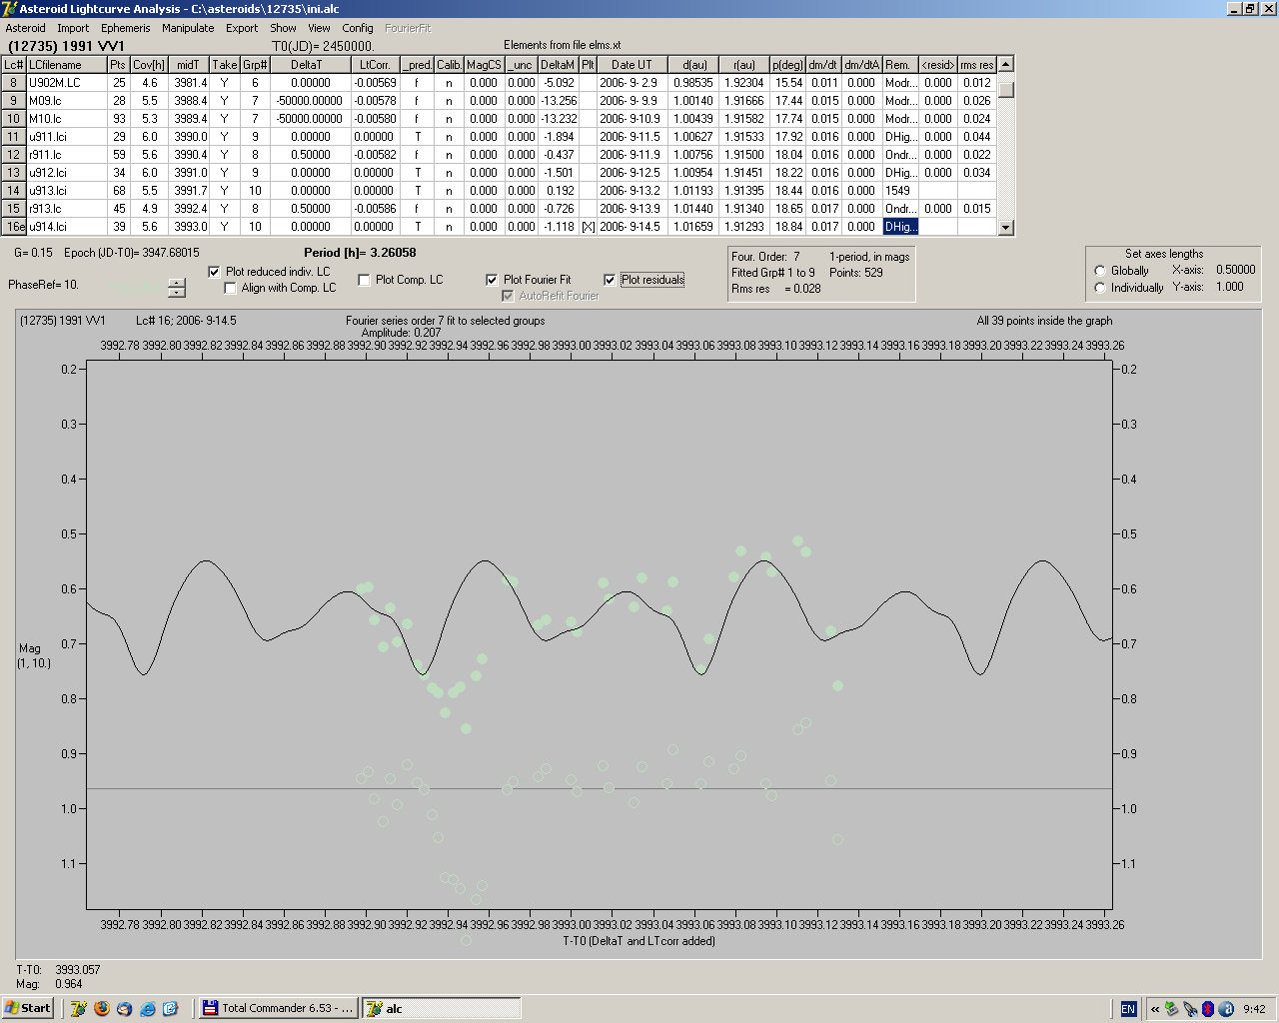Open the Windows Start menu
This screenshot has width=1279, height=1023.
[x=27, y=1008]
